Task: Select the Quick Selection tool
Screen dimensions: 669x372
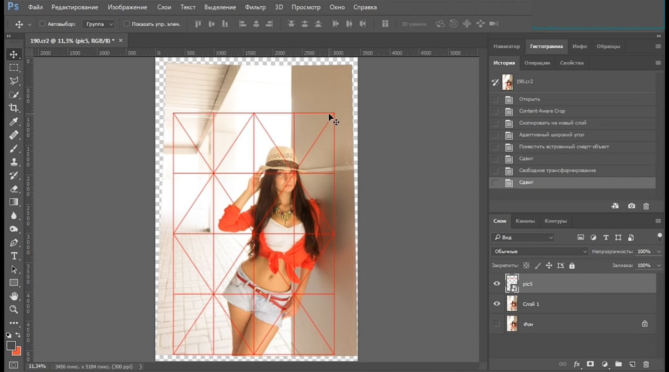Action: [x=14, y=95]
